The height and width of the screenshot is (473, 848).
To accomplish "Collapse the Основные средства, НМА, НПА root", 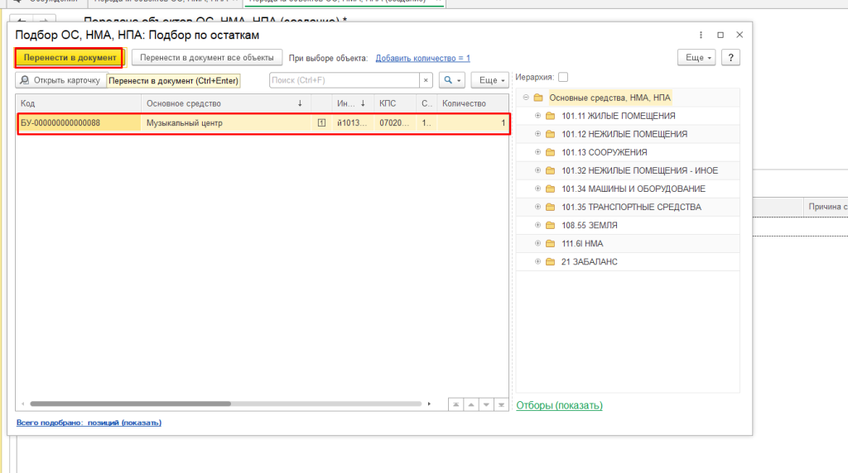I will coord(526,98).
